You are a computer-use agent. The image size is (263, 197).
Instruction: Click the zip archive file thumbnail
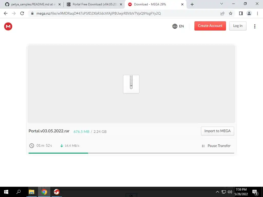pos(131,84)
